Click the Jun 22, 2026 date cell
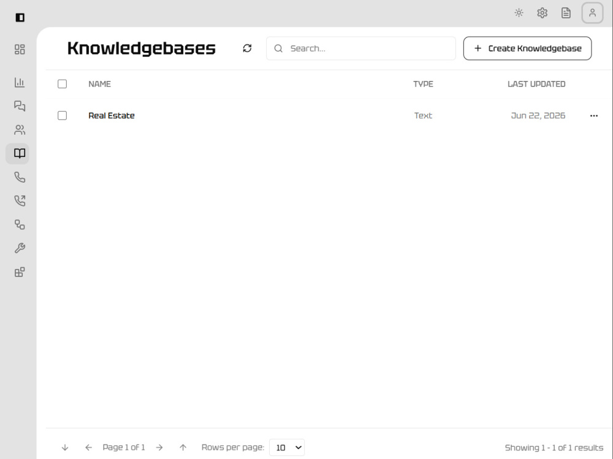Viewport: 613px width, 459px height. tap(538, 116)
